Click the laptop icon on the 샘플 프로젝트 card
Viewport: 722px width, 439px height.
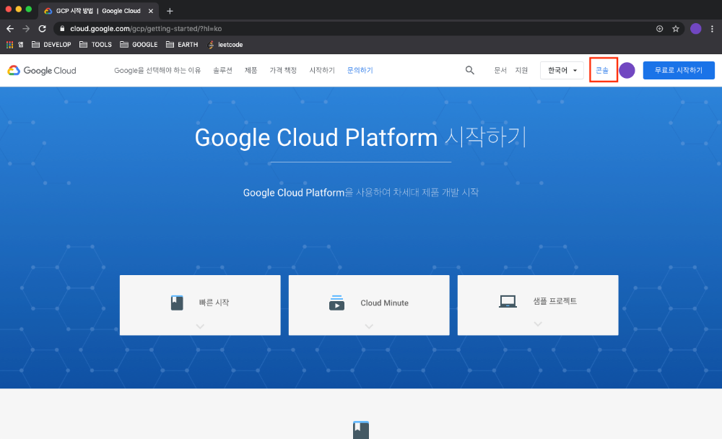click(508, 301)
